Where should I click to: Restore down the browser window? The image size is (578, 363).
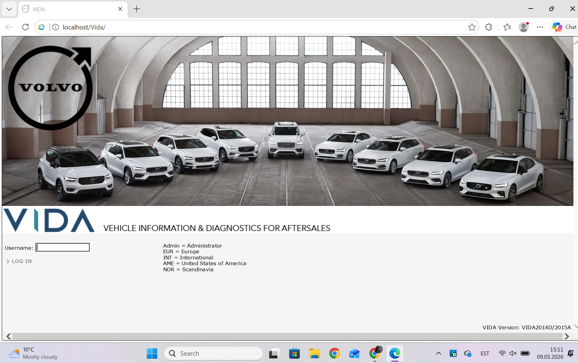552,9
